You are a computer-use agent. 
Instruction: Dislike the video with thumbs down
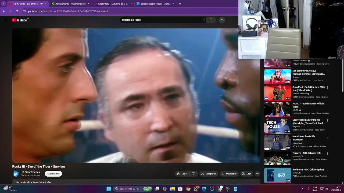point(193,174)
